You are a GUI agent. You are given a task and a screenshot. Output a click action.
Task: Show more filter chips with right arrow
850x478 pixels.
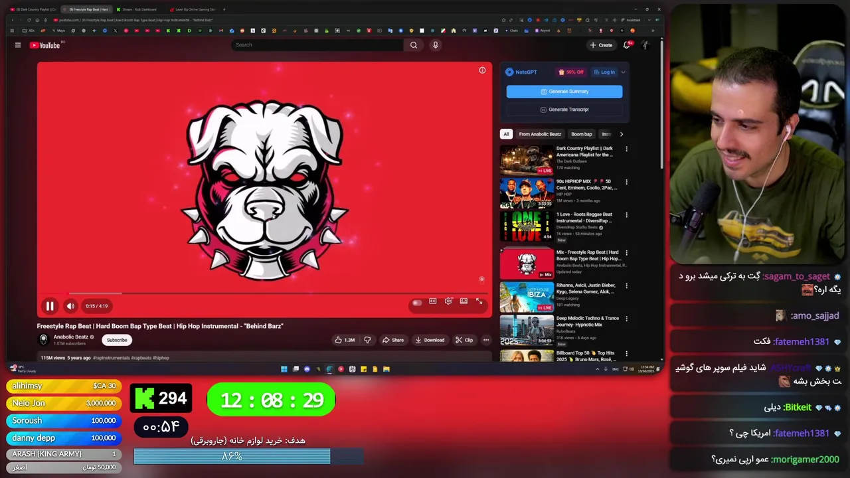coord(621,134)
